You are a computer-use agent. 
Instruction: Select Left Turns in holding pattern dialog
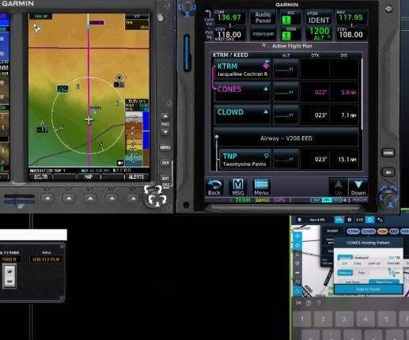(x=352, y=282)
